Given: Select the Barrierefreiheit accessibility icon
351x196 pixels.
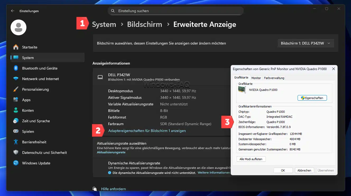Looking at the screenshot, I should point(16,142).
